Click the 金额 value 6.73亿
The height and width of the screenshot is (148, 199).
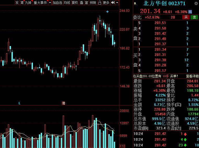point(160,105)
